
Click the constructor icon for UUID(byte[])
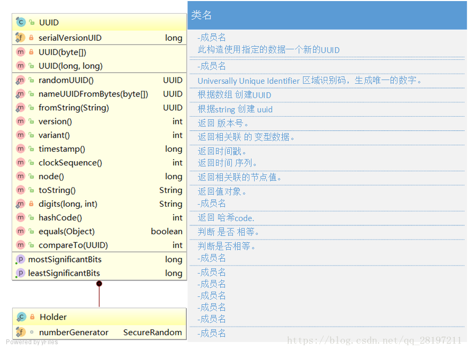pyautogui.click(x=20, y=51)
